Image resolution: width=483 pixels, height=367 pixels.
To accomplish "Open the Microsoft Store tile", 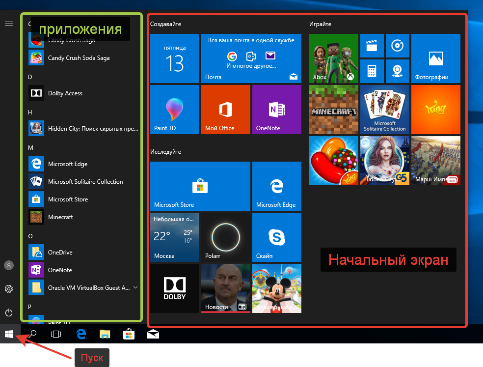I will click(x=200, y=186).
